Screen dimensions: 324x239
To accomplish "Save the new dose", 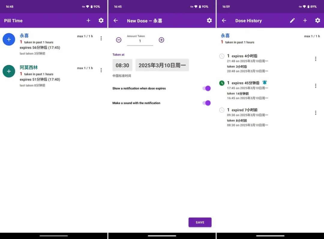I will (x=200, y=222).
